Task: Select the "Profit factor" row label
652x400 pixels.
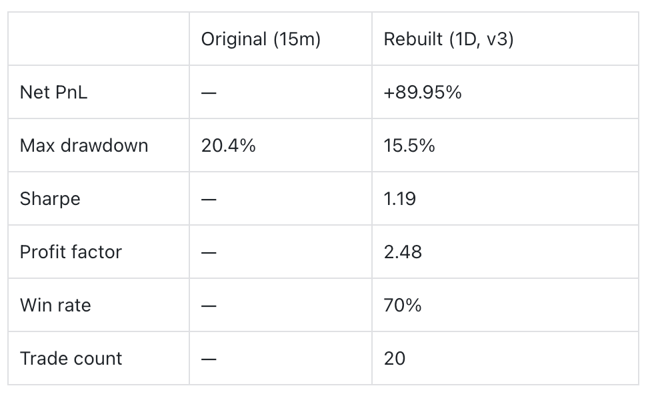Action: [71, 252]
